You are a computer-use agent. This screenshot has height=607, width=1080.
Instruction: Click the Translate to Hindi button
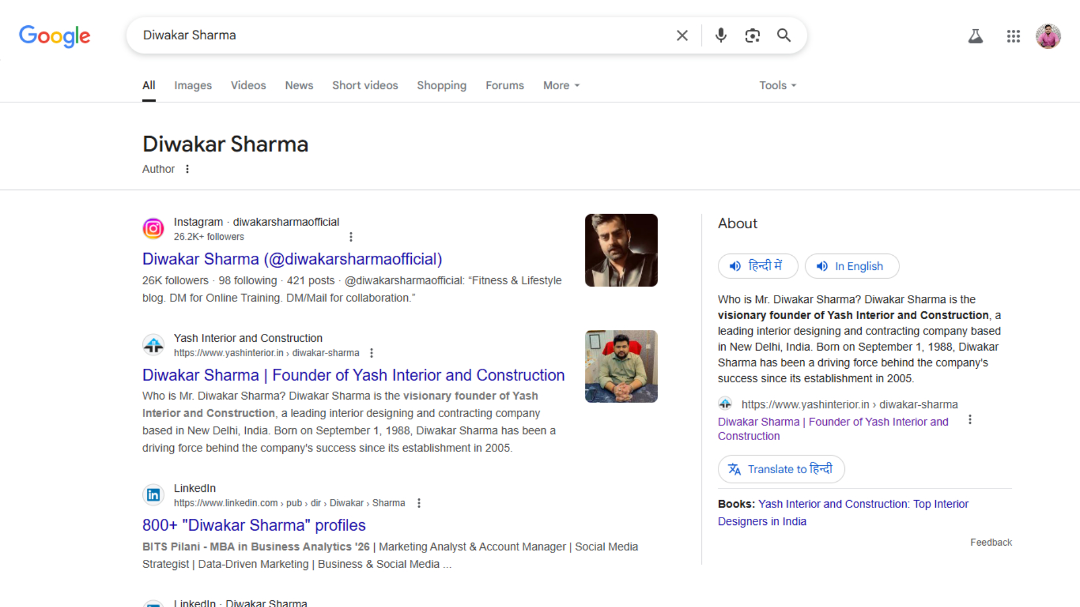coord(781,469)
